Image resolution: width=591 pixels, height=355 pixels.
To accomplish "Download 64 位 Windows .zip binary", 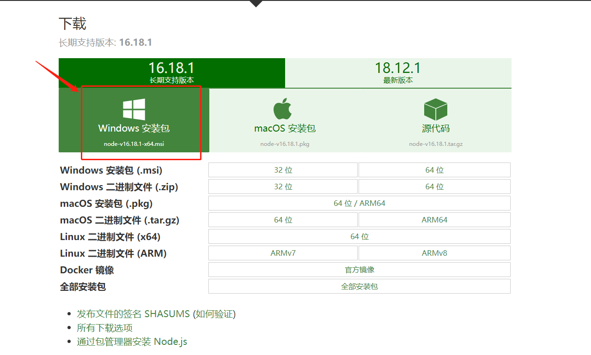I will tap(434, 187).
